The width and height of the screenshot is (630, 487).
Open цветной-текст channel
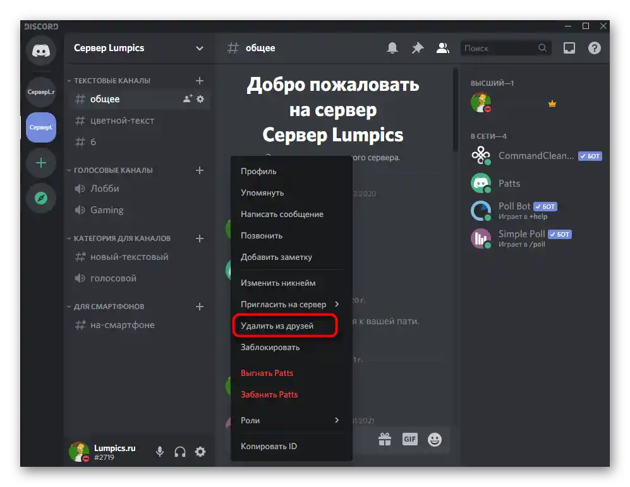139,120
